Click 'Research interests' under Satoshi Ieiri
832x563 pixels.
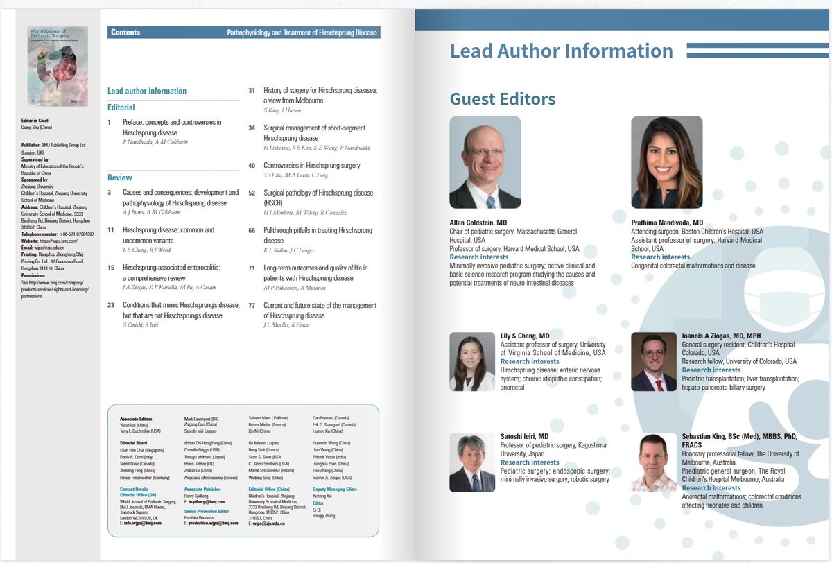pyautogui.click(x=530, y=462)
